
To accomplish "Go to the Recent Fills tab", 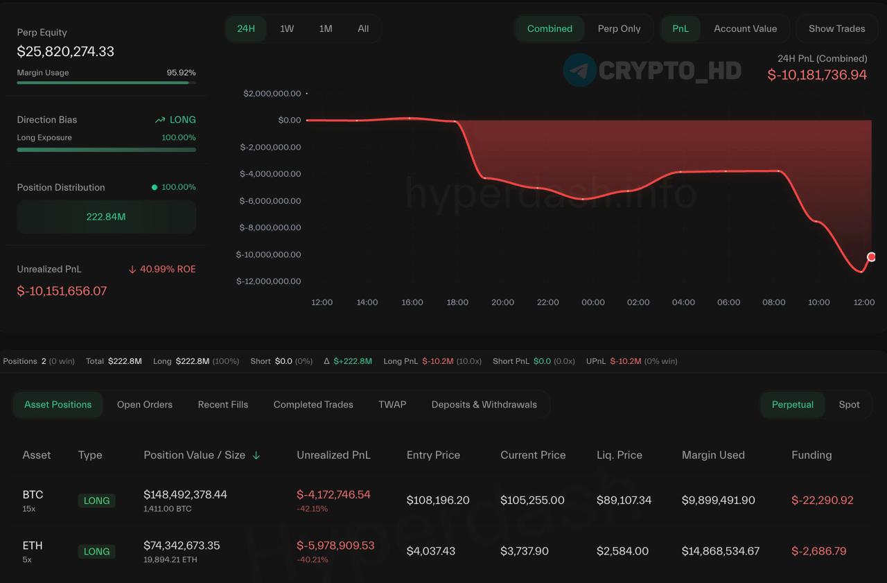I will (x=223, y=404).
